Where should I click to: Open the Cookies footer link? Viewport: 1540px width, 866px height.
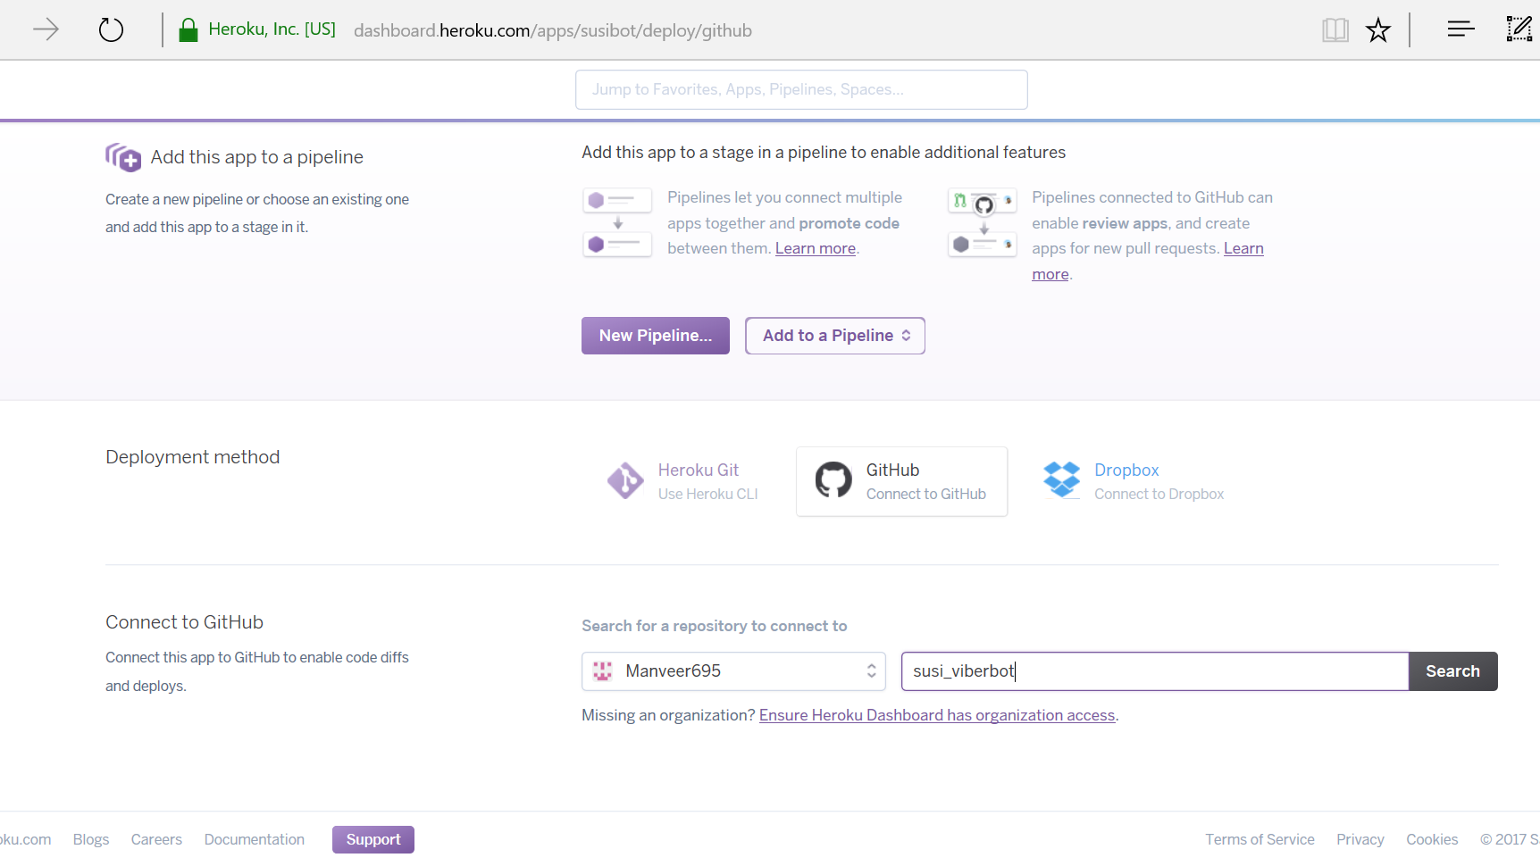click(1432, 839)
